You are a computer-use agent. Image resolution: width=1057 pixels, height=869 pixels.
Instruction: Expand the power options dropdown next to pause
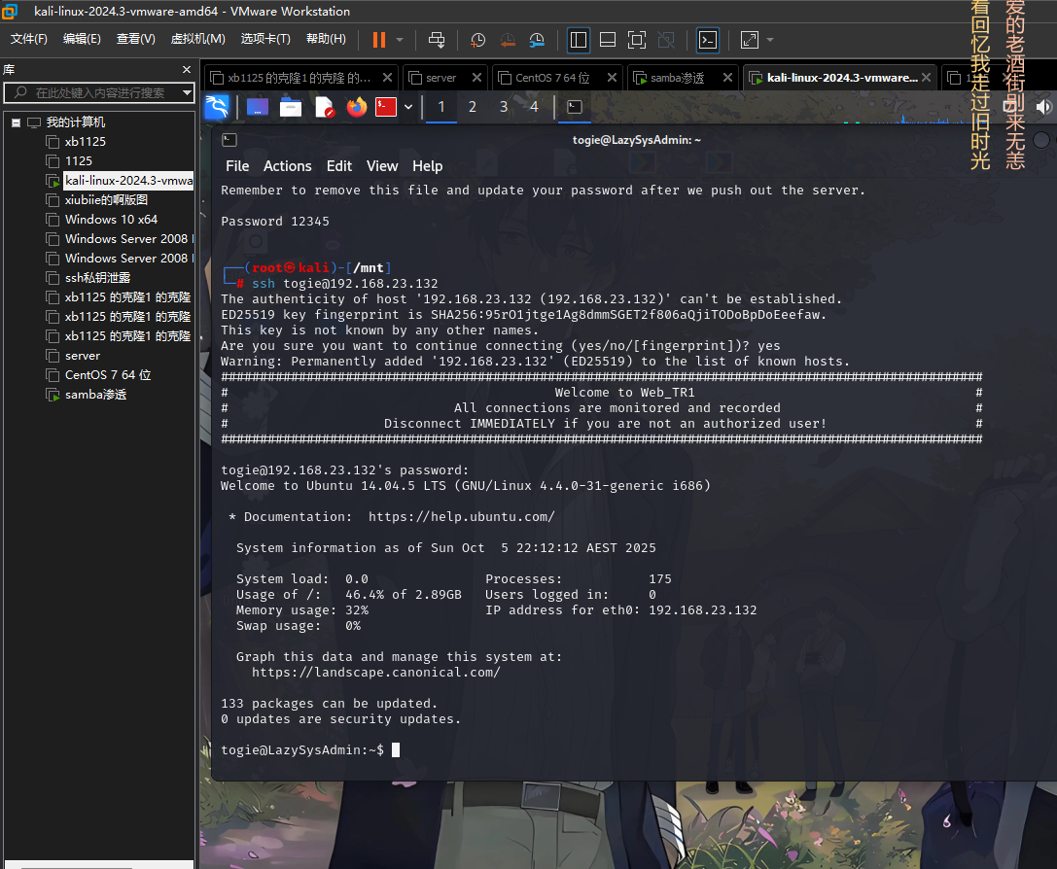click(400, 40)
